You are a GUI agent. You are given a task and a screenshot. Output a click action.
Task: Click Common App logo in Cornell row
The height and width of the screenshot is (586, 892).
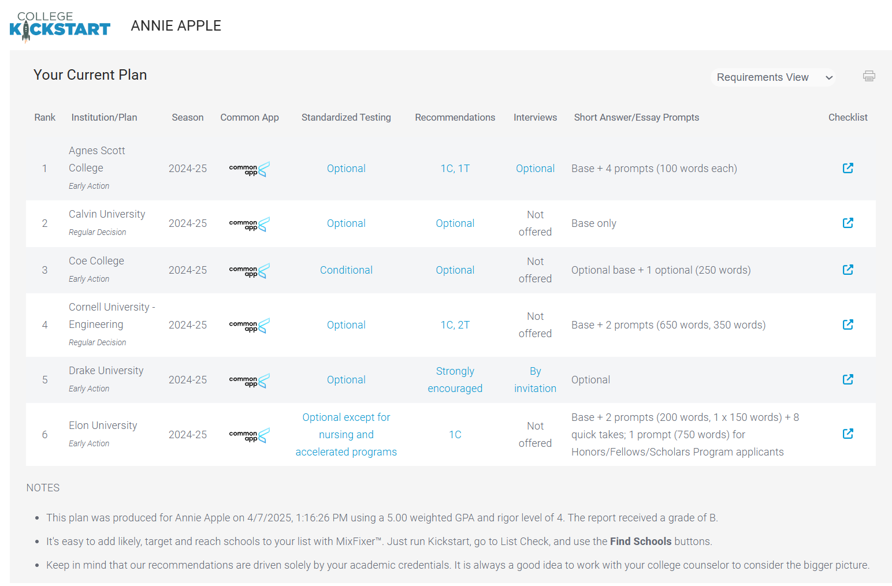click(250, 326)
